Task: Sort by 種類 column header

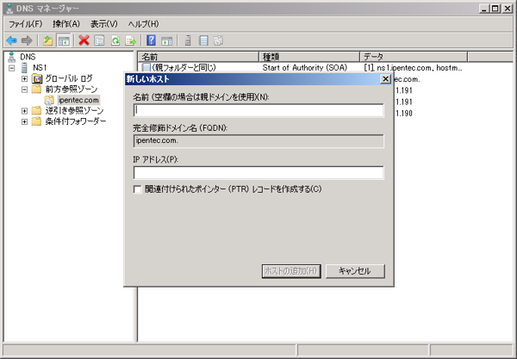Action: (x=309, y=57)
